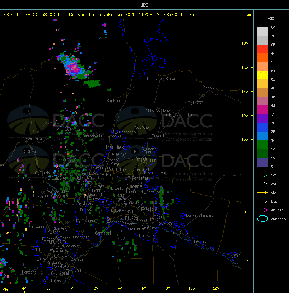
Task: Click the 'L_Asuncion' map label
Action: 158,136
